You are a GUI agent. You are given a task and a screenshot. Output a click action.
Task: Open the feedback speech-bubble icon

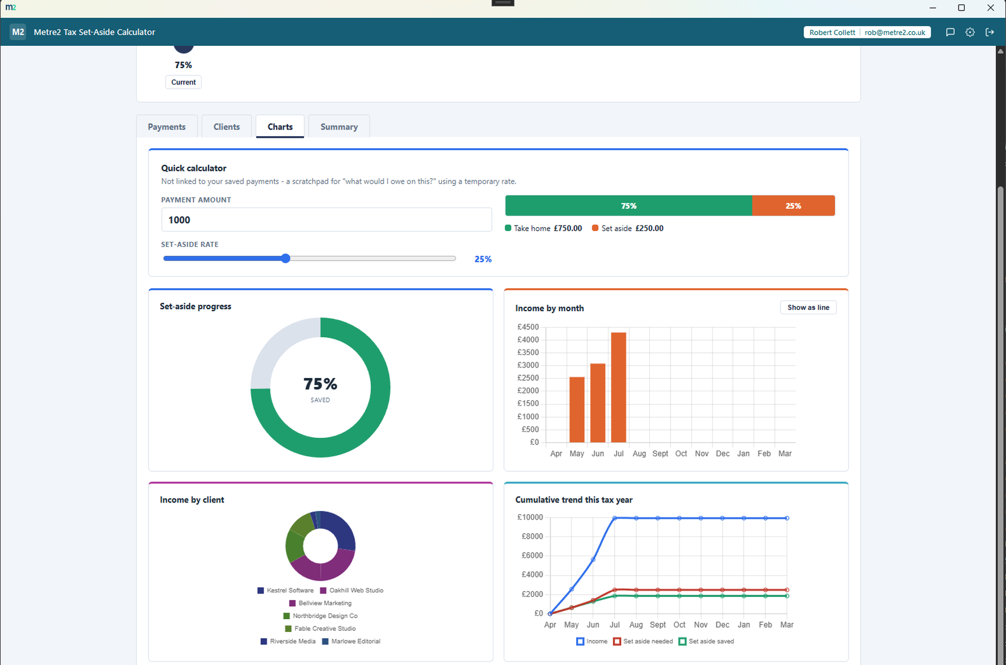(x=950, y=32)
